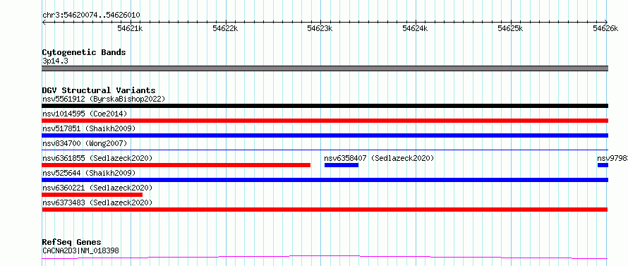Image resolution: width=628 pixels, height=266 pixels.
Task: Click the 54626k ruler label
Action: [x=605, y=28]
